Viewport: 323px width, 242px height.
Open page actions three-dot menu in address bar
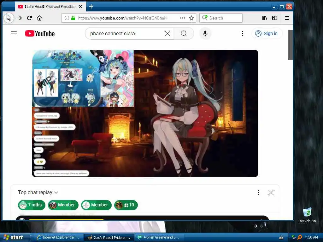click(183, 18)
